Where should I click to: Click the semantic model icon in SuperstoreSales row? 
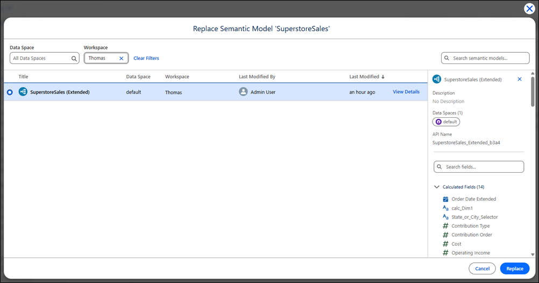click(x=23, y=92)
